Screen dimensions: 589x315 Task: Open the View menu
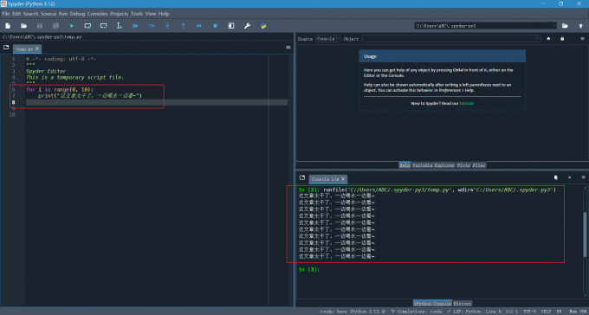pos(151,14)
